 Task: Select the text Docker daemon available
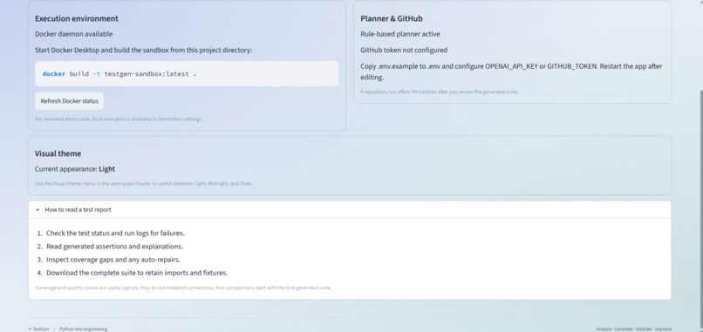click(73, 34)
